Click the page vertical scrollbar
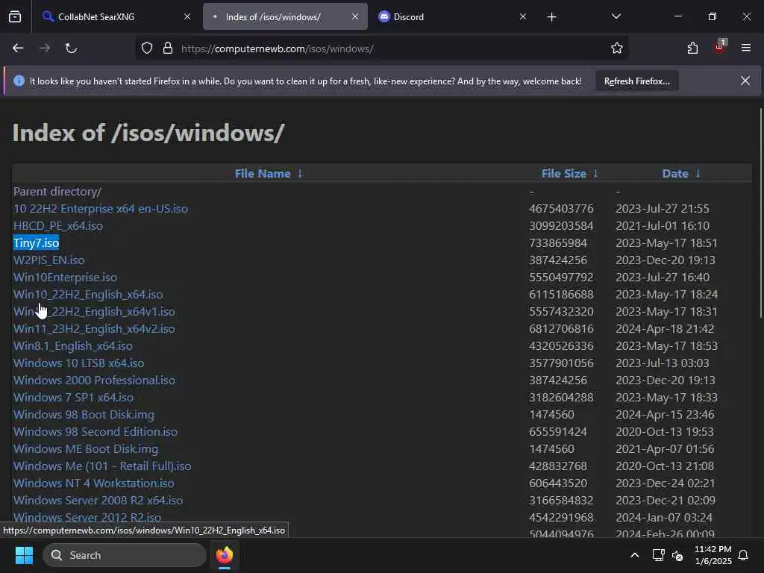This screenshot has width=764, height=573. click(760, 213)
